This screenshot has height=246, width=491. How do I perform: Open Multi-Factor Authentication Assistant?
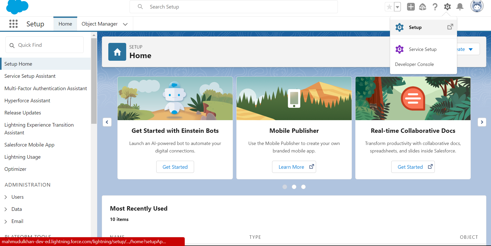coord(46,88)
